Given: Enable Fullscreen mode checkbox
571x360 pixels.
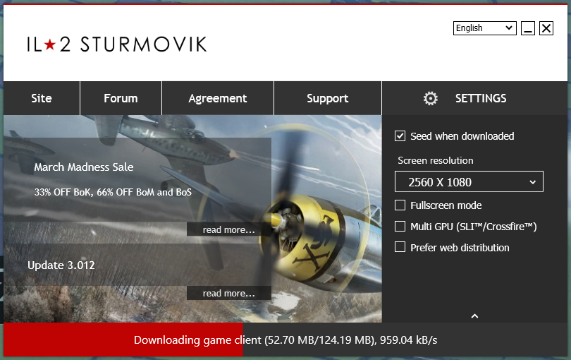Looking at the screenshot, I should pos(400,205).
